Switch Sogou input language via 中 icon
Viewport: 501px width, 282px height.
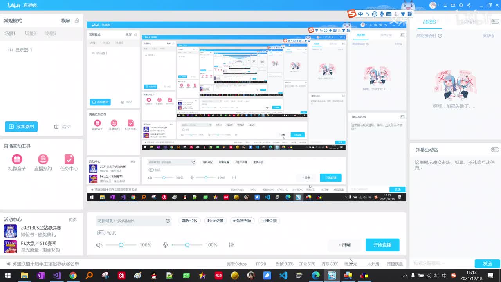click(360, 14)
